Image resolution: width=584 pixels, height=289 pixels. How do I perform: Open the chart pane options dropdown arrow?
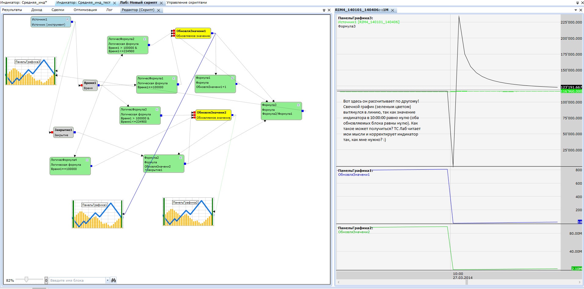click(576, 10)
